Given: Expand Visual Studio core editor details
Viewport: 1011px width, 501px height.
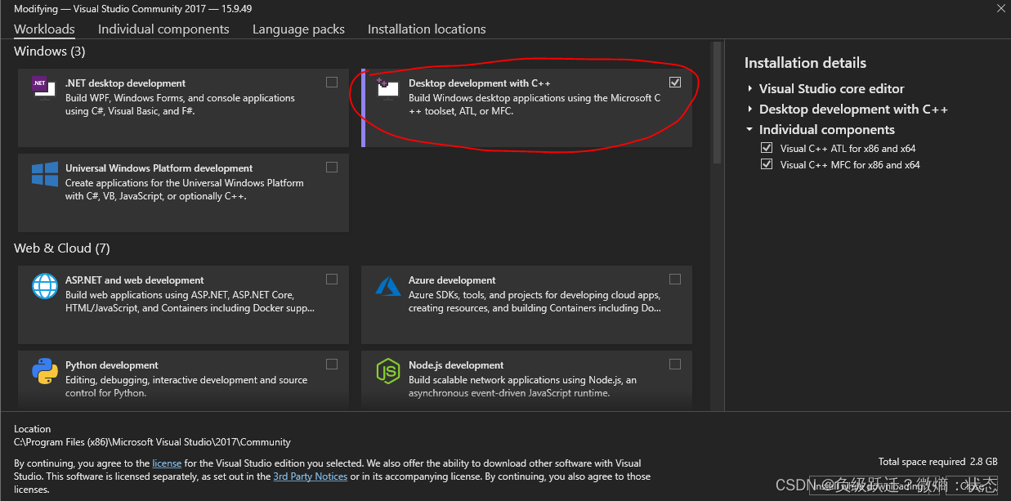Looking at the screenshot, I should coord(749,88).
